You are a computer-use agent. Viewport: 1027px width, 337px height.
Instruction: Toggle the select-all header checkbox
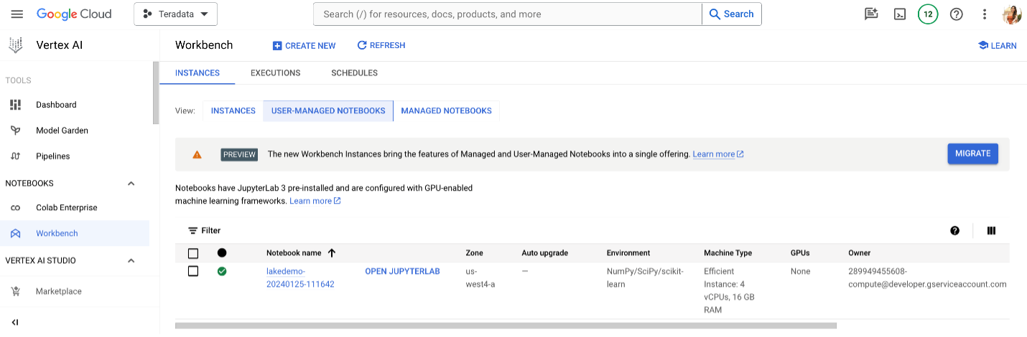[192, 253]
